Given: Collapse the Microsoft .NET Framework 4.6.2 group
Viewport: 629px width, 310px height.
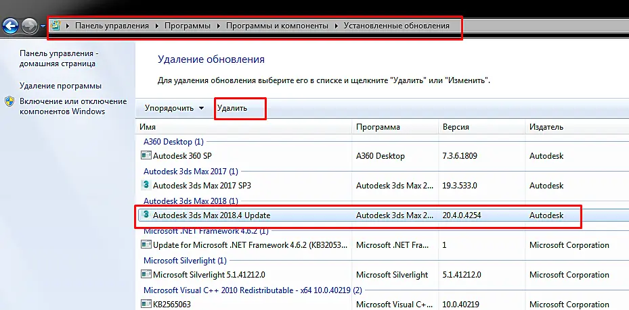Looking at the screenshot, I should pos(207,231).
